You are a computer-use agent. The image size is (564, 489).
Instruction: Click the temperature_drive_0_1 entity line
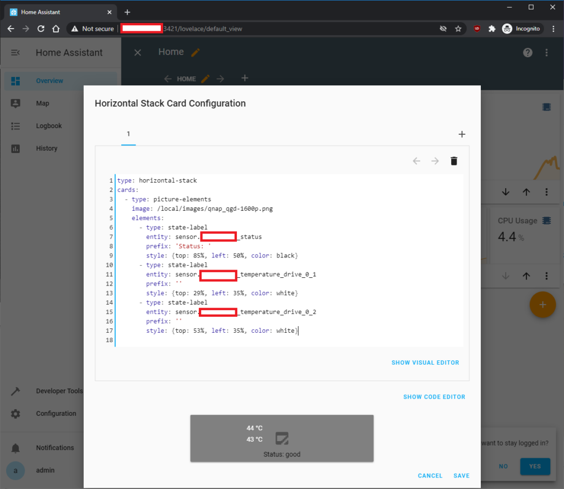(231, 274)
